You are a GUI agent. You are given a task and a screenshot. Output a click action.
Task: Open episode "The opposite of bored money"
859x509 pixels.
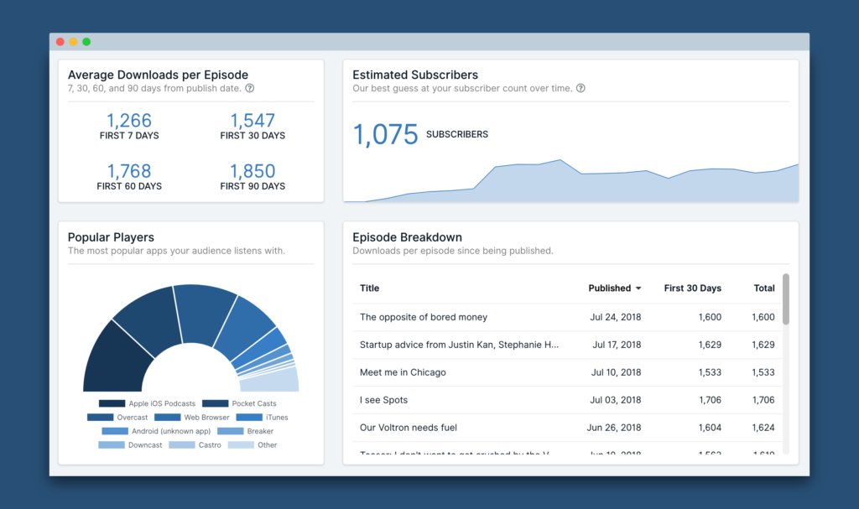(x=424, y=318)
